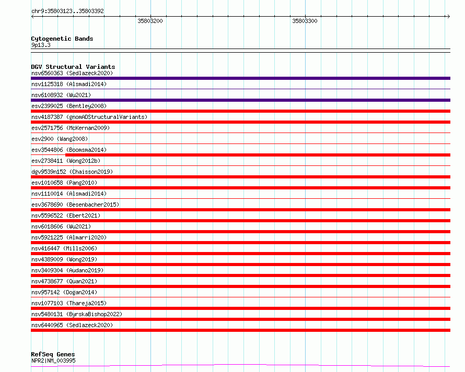465x372 pixels.
Task: Click the red bar under nsv6440965
Action: pyautogui.click(x=240, y=330)
